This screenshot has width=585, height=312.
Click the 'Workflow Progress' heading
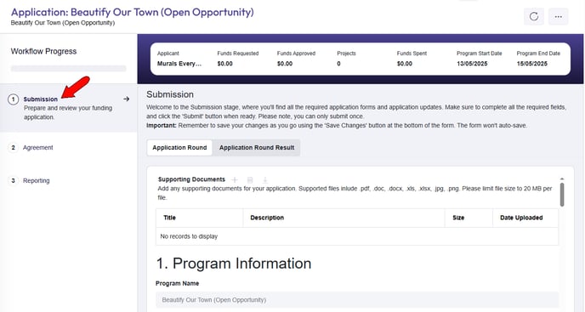pos(43,52)
